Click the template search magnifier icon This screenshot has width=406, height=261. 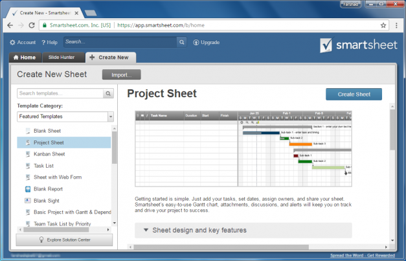(x=108, y=93)
